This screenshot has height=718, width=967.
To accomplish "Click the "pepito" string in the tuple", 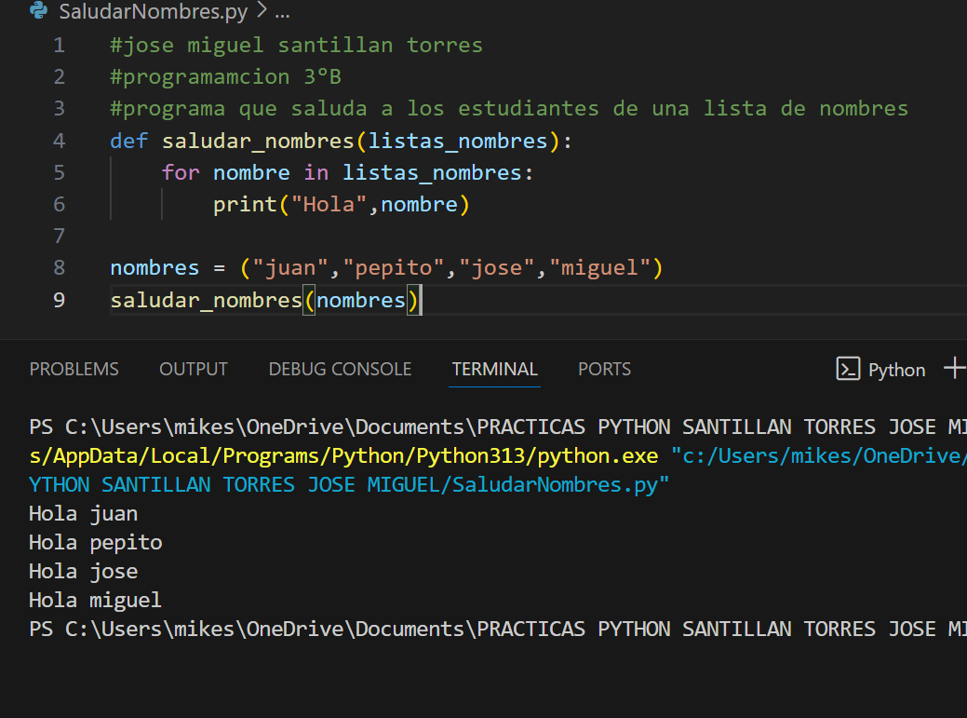I will (x=394, y=268).
